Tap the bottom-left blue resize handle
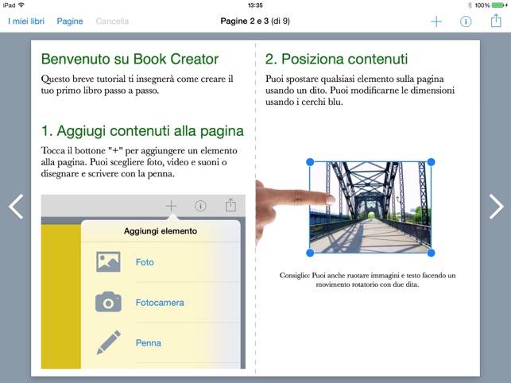 point(310,253)
